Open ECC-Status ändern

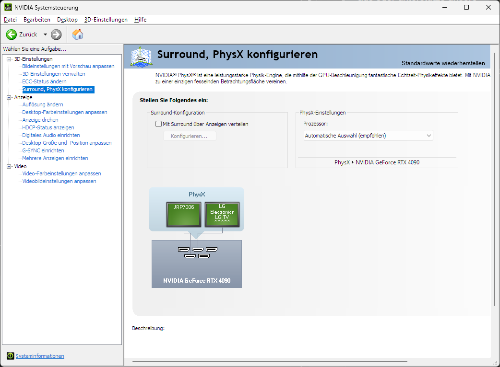[44, 81]
